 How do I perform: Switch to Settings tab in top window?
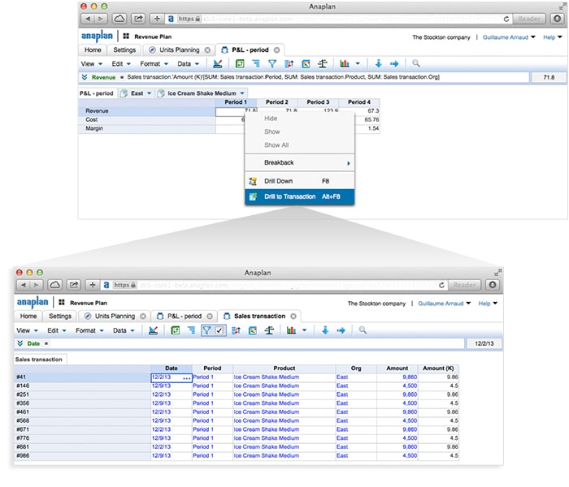tap(124, 50)
